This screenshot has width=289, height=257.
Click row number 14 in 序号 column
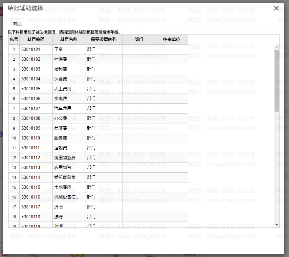14,178
